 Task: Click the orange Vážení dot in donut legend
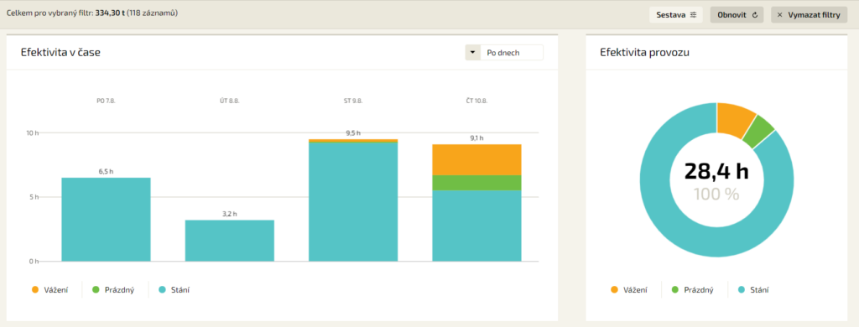[615, 290]
